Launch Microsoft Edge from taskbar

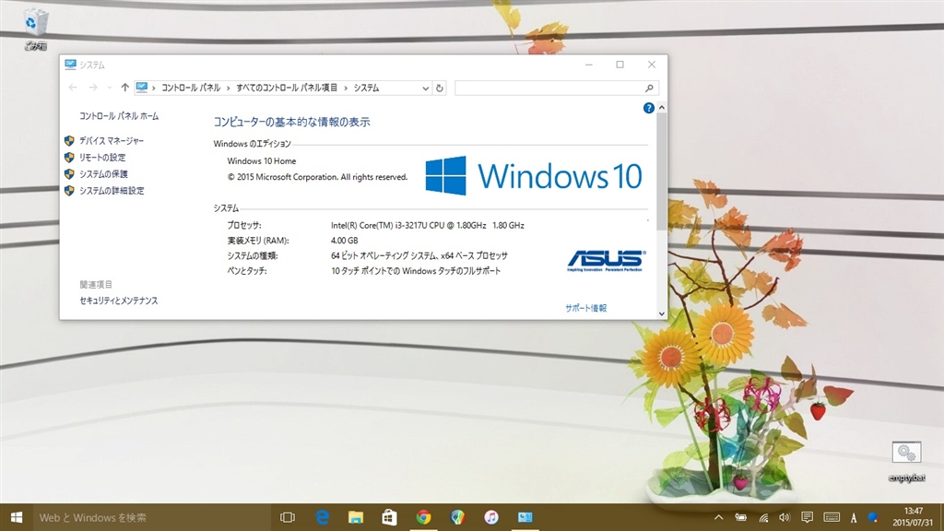click(x=322, y=517)
